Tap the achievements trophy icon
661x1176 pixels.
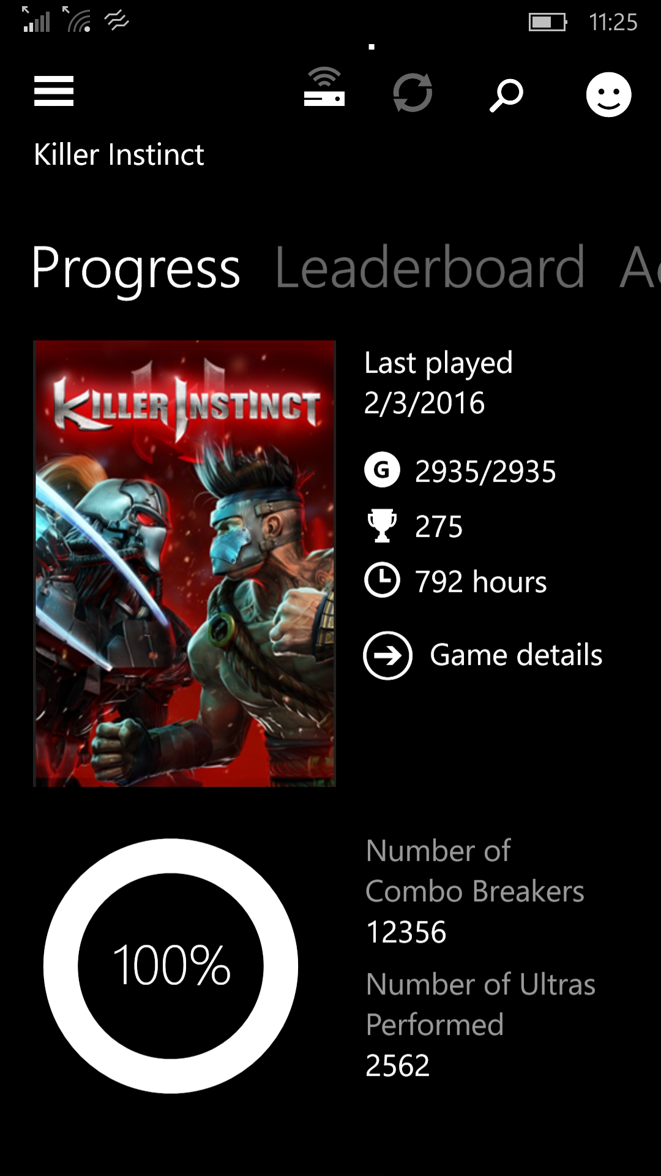pyautogui.click(x=382, y=526)
